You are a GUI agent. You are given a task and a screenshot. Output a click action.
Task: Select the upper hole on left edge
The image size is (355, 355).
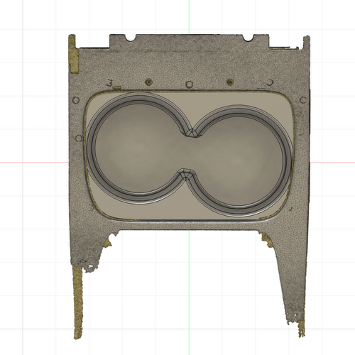pos(76,100)
